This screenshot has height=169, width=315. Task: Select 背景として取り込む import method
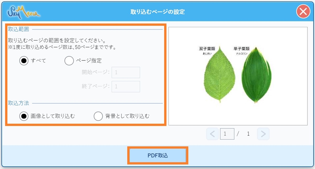pyautogui.click(x=99, y=116)
